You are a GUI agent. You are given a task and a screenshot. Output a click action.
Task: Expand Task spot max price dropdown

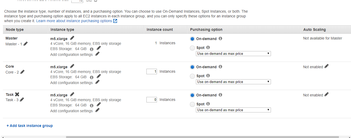click(233, 110)
